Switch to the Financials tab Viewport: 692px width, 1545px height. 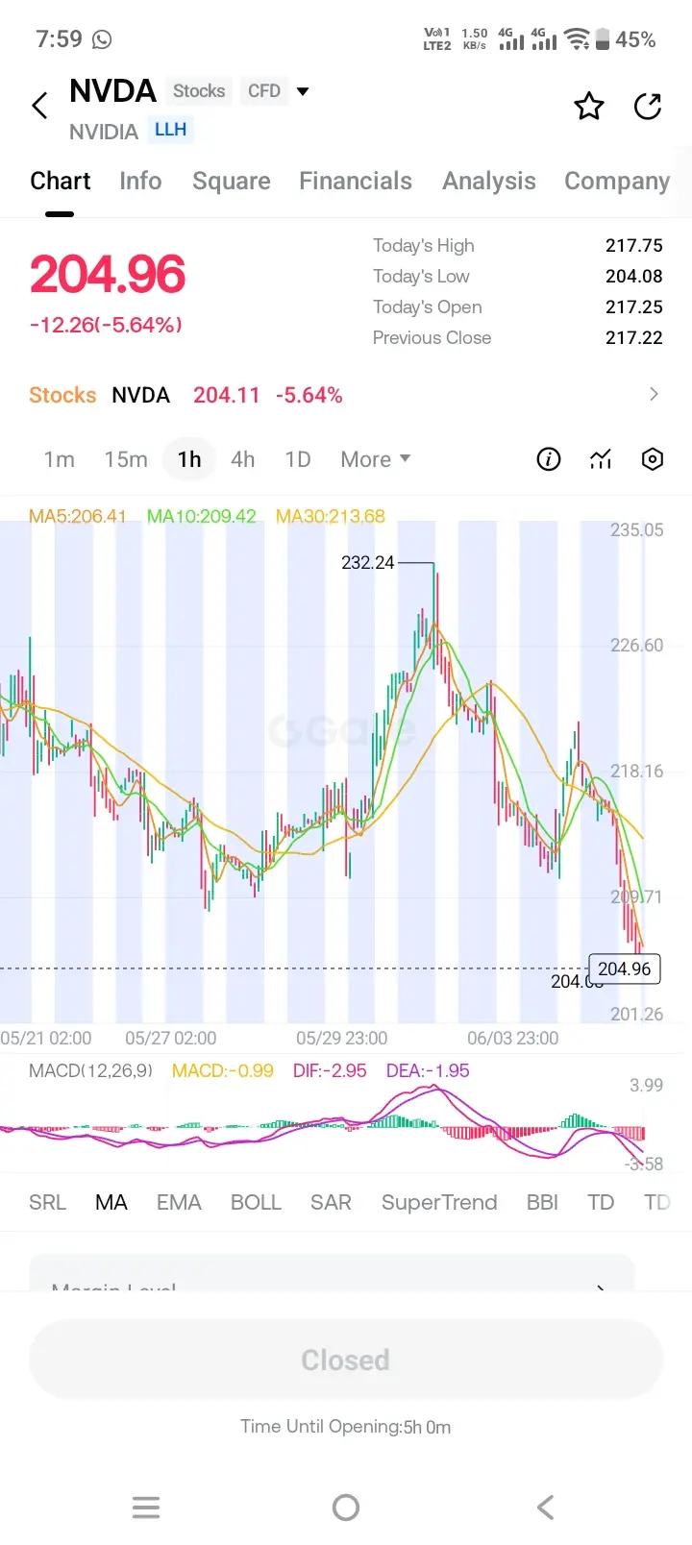click(356, 181)
